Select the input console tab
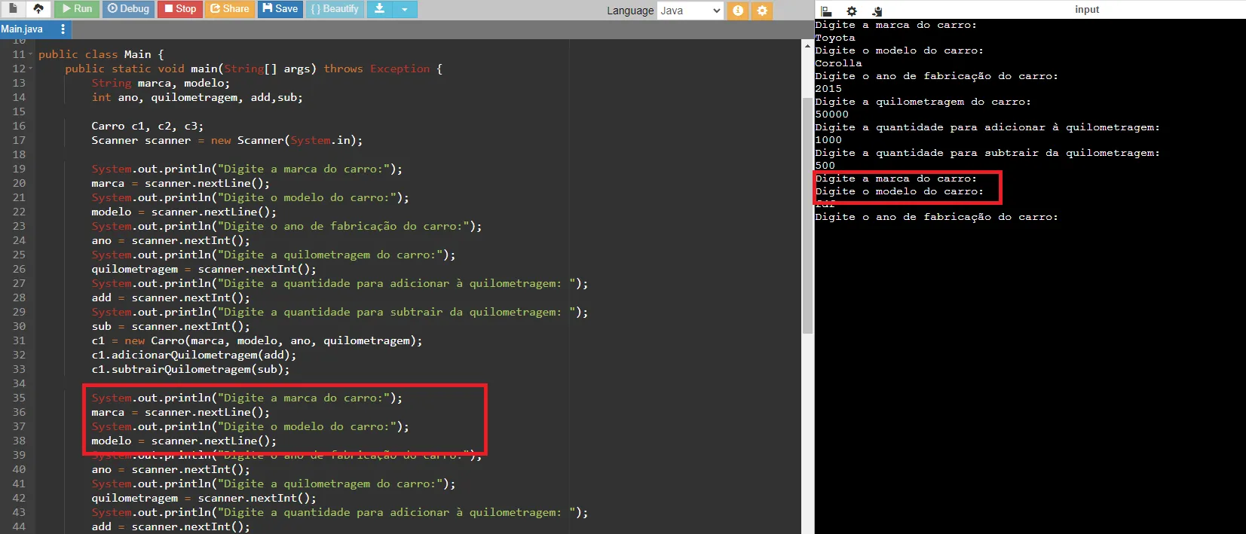Viewport: 1246px width, 534px height. pos(1087,9)
